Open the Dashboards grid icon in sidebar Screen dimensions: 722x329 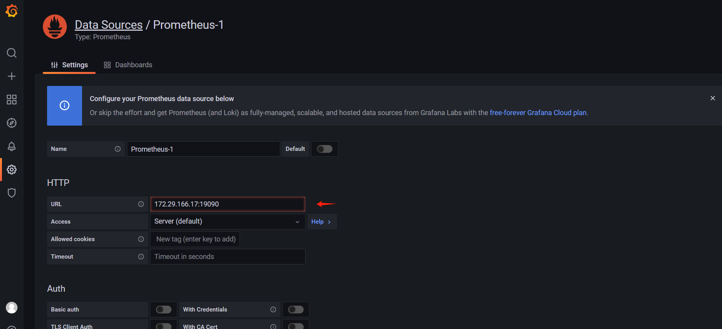click(x=12, y=100)
